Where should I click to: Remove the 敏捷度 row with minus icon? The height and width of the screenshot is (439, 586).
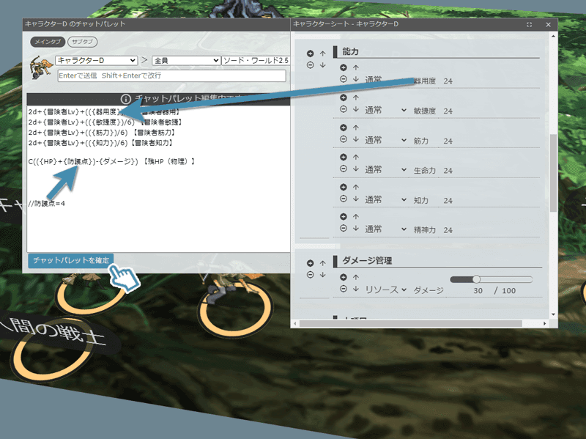click(x=344, y=109)
